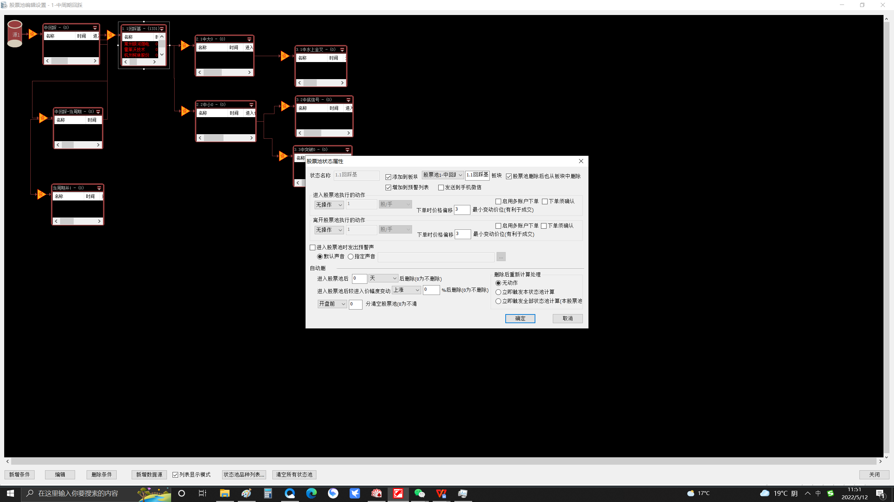Click the condition triangle before 中回踩 pool
The width and height of the screenshot is (894, 502).
coord(32,34)
